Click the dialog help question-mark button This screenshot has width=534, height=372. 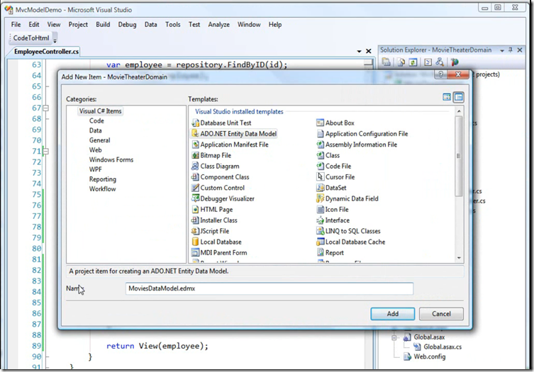(440, 74)
